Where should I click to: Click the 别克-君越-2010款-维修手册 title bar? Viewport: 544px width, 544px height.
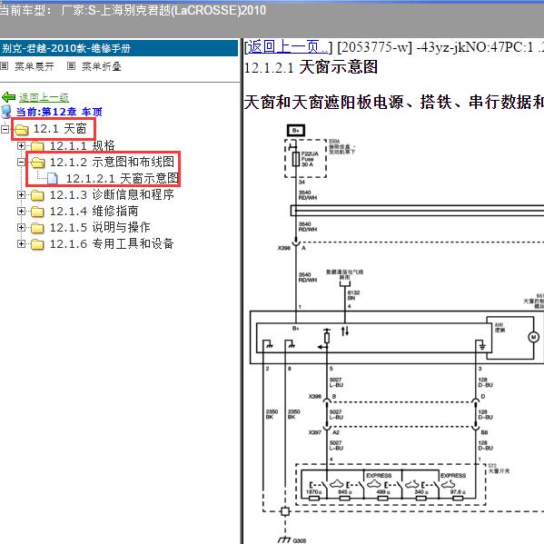(119, 48)
